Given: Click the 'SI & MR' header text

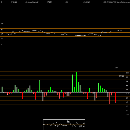Looking at the screenshot, I should click(14, 2).
